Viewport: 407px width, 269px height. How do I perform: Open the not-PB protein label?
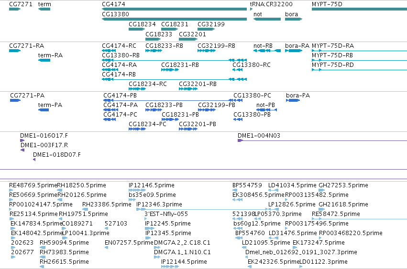coord(265,105)
